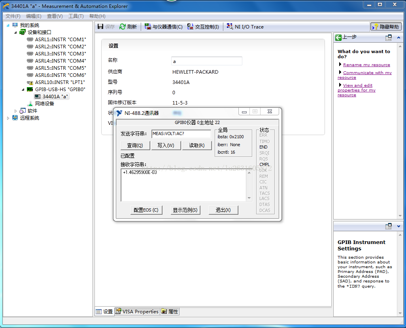Click the 读取(R) read button
Image resolution: width=406 pixels, height=328 pixels.
pos(197,145)
